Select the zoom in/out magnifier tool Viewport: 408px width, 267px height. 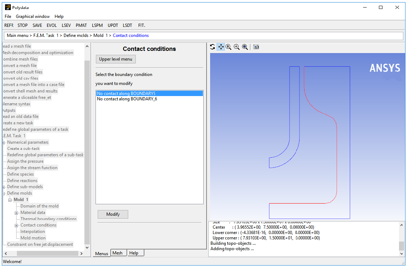pyautogui.click(x=228, y=47)
